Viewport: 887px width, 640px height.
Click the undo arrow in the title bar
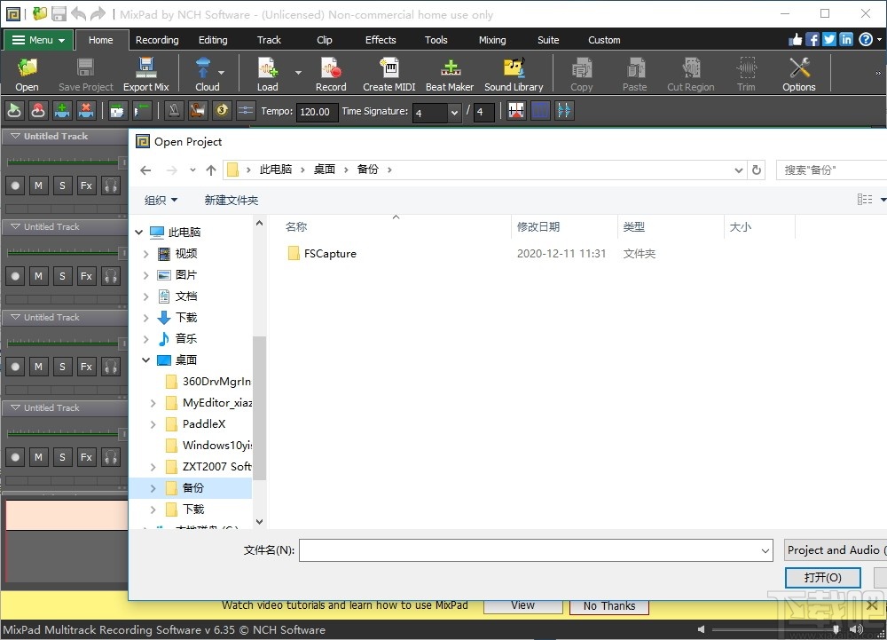[78, 13]
